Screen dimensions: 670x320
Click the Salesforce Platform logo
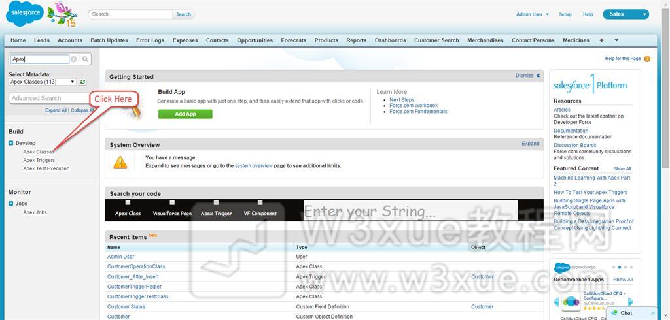(590, 84)
